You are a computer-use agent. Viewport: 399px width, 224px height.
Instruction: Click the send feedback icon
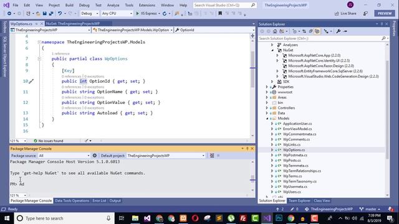(365, 14)
